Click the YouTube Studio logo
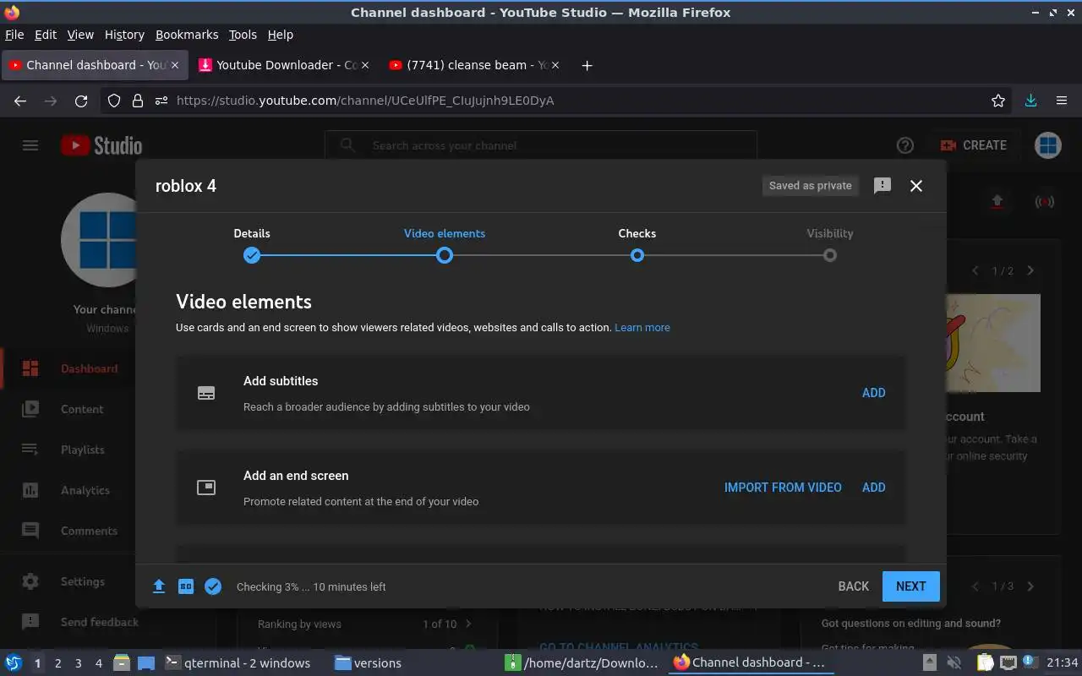 tap(101, 145)
